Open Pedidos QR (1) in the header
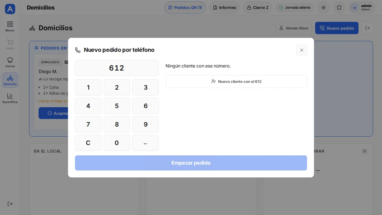382x215 pixels. click(185, 8)
